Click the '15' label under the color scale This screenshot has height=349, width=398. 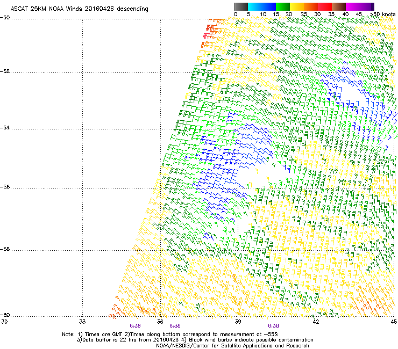(276, 14)
